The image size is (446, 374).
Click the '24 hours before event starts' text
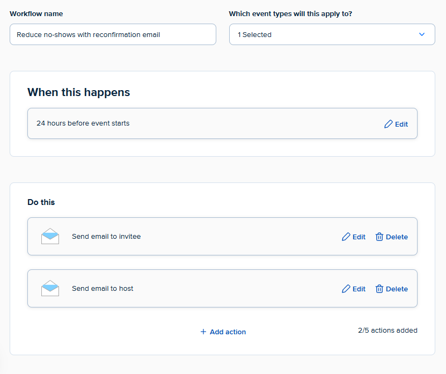pyautogui.click(x=83, y=123)
